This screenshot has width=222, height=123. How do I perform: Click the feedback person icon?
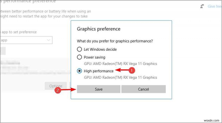[202, 6]
